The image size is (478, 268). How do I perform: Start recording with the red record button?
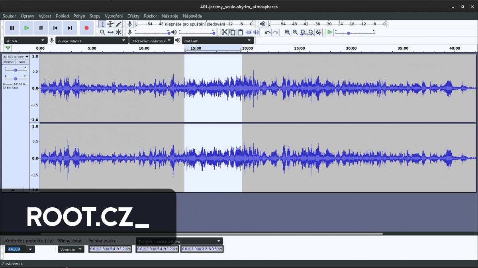click(x=86, y=28)
